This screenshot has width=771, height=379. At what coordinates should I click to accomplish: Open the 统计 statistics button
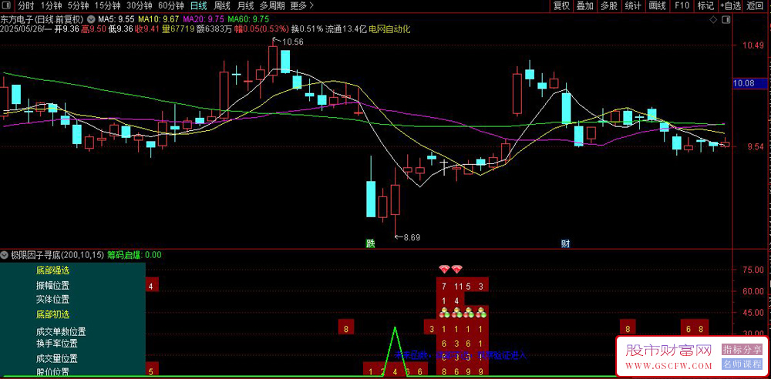click(x=633, y=6)
